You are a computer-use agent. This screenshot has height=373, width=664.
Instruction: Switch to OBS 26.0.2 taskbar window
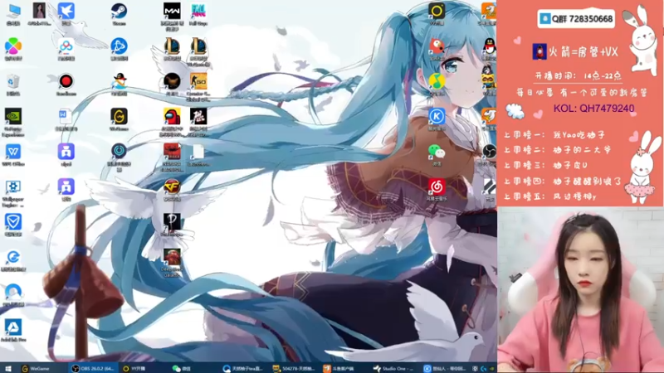tap(93, 368)
